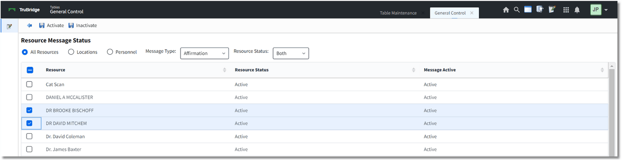Image resolution: width=622 pixels, height=161 pixels.
Task: Open the apps grid icon
Action: click(x=566, y=9)
